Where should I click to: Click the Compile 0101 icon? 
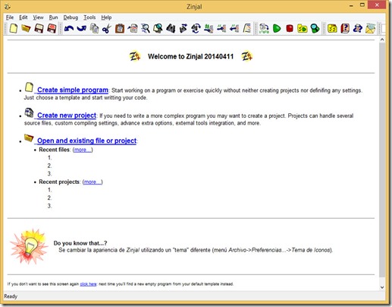(264, 28)
